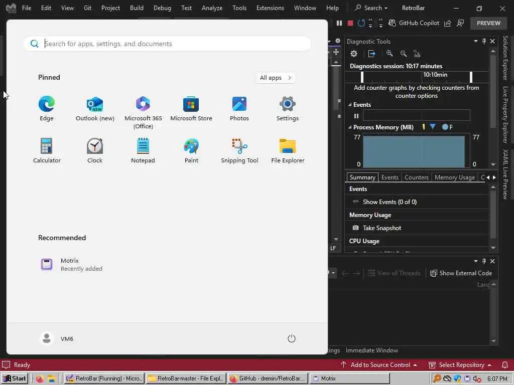Collapse the Events graph section
514x385 pixels.
(x=350, y=105)
